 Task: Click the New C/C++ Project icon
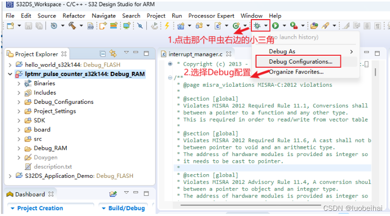tap(181, 26)
